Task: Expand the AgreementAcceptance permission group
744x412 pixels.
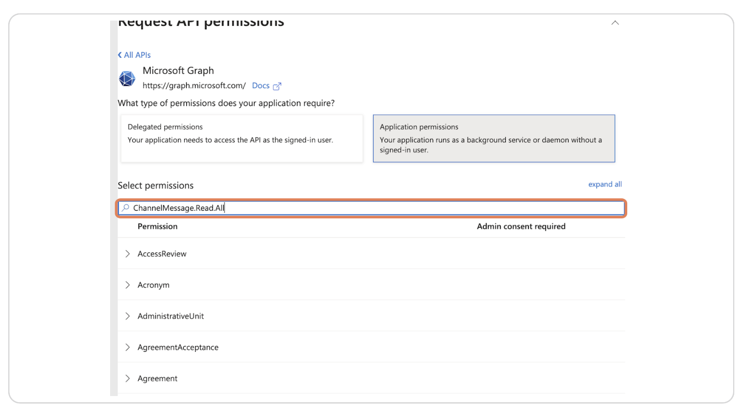Action: coord(128,347)
